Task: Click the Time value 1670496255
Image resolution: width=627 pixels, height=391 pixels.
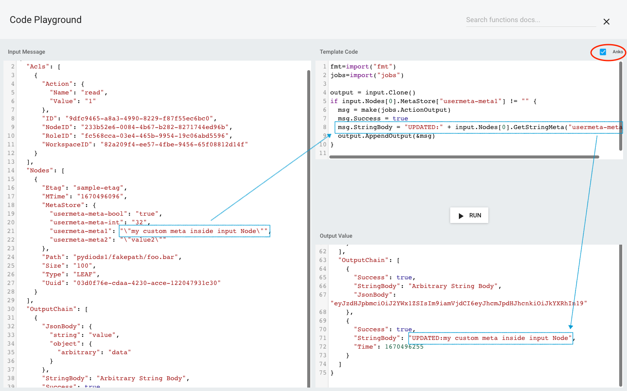Action: pos(404,347)
